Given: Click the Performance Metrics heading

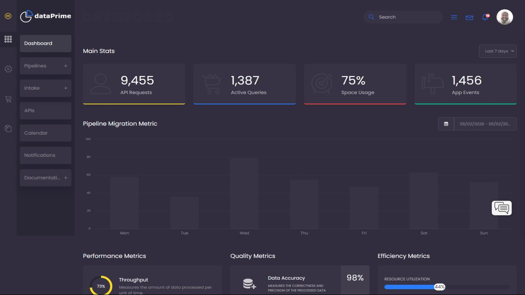Looking at the screenshot, I should pos(114,256).
